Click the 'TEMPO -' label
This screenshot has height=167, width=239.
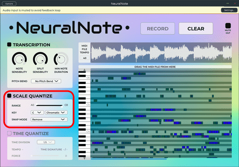click(17, 149)
